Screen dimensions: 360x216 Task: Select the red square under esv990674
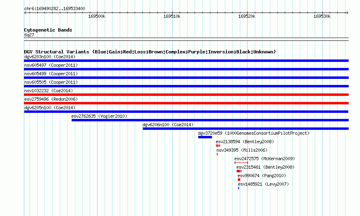point(239,180)
